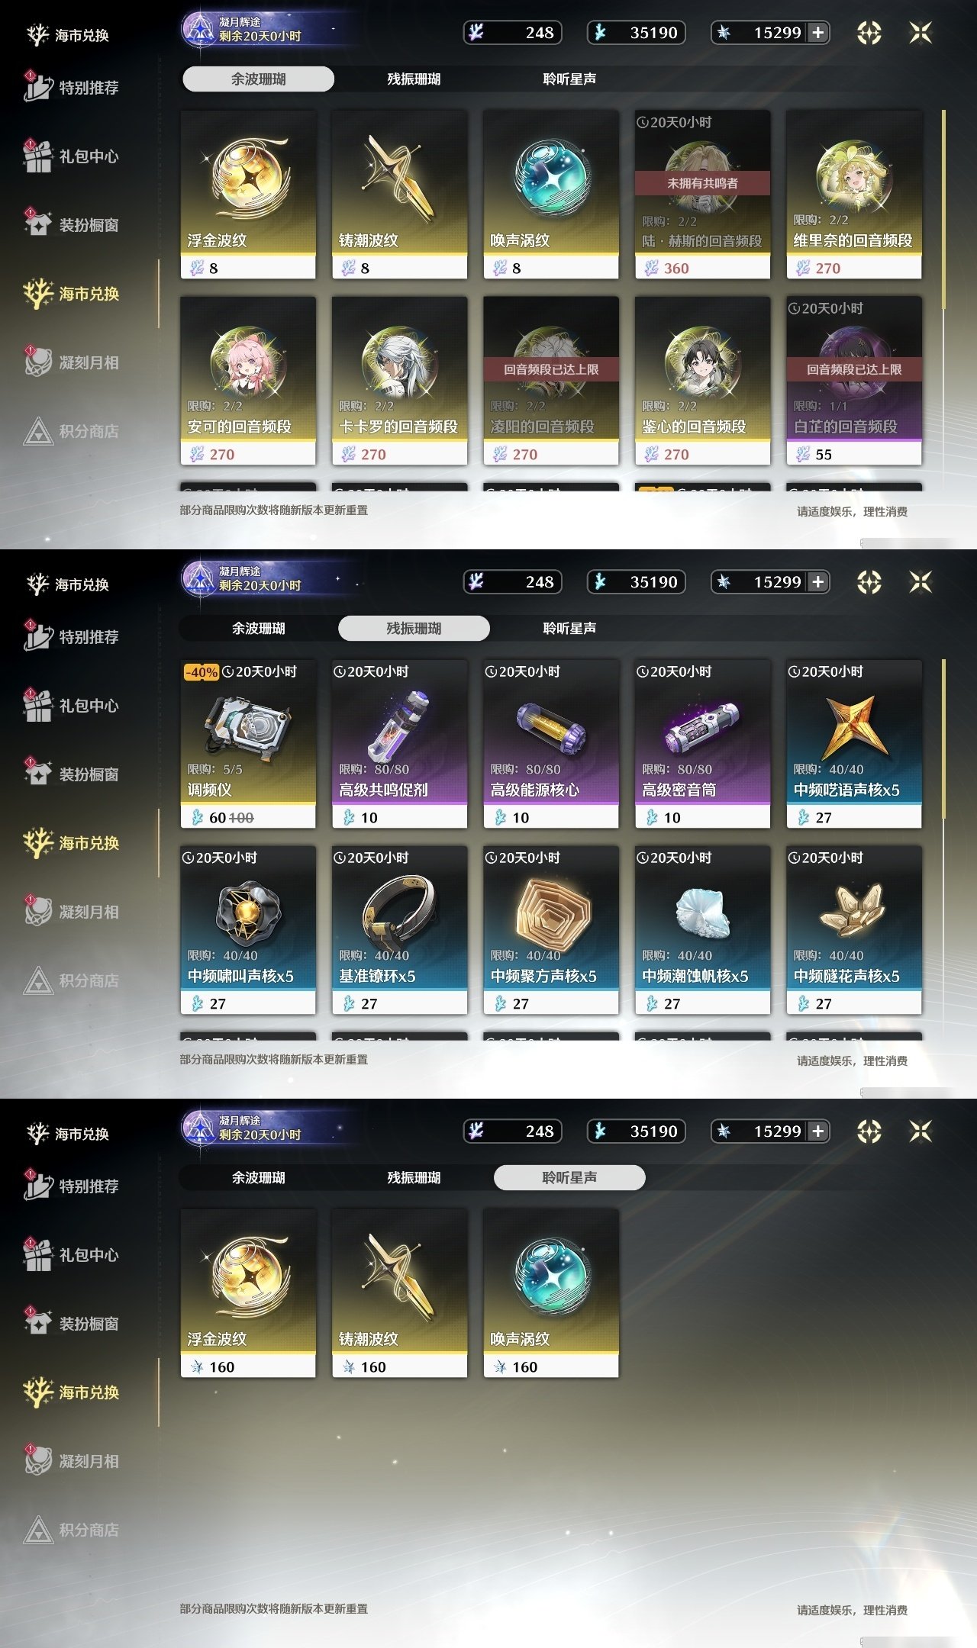Select the 中频呓语声核x5 star icon
The height and width of the screenshot is (1648, 977).
point(854,725)
